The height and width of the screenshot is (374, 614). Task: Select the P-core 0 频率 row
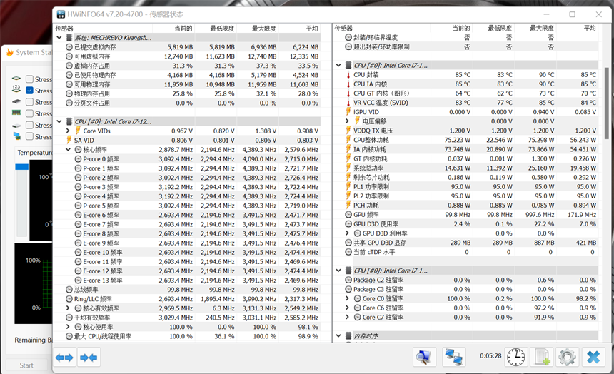pyautogui.click(x=187, y=159)
